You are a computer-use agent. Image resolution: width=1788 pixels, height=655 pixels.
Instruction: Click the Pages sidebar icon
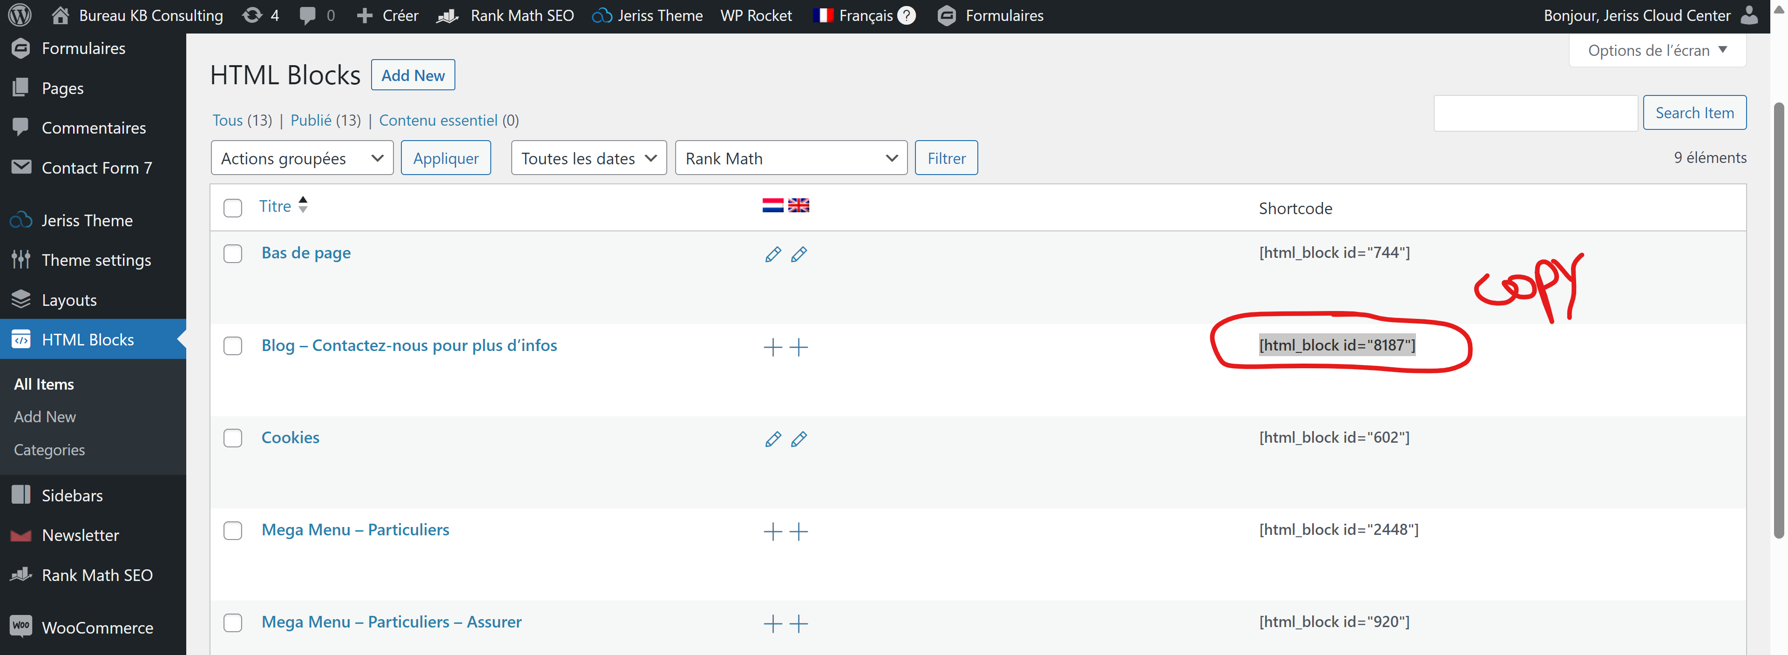[21, 88]
